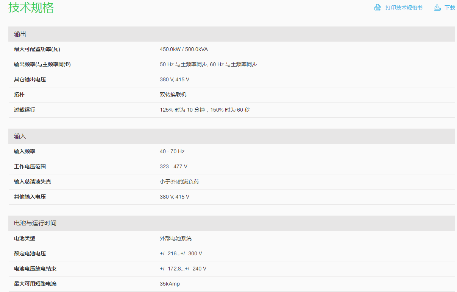
Task: Select the 最大可配置功率(瓦) row label
Action: click(x=37, y=49)
